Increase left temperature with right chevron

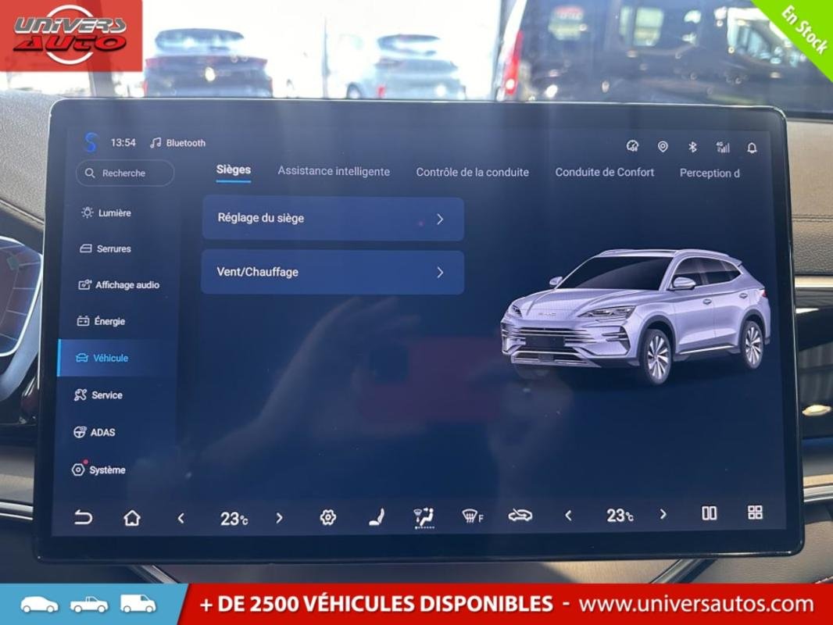click(x=280, y=518)
